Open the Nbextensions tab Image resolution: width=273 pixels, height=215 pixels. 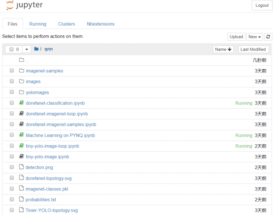(101, 24)
